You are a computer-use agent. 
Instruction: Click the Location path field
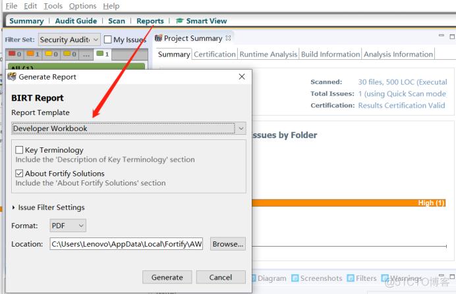pyautogui.click(x=127, y=244)
